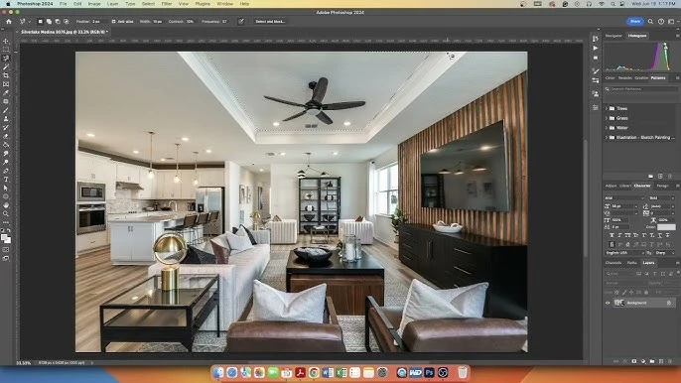Select the Rectangular Marquee tool
Viewport: 681px width, 383px height.
point(6,50)
